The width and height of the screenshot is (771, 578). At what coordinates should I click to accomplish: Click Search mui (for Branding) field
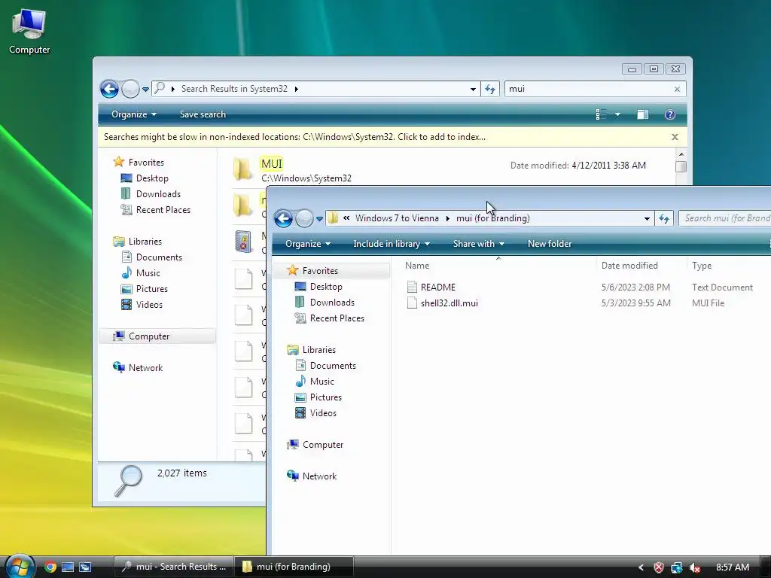coord(725,218)
